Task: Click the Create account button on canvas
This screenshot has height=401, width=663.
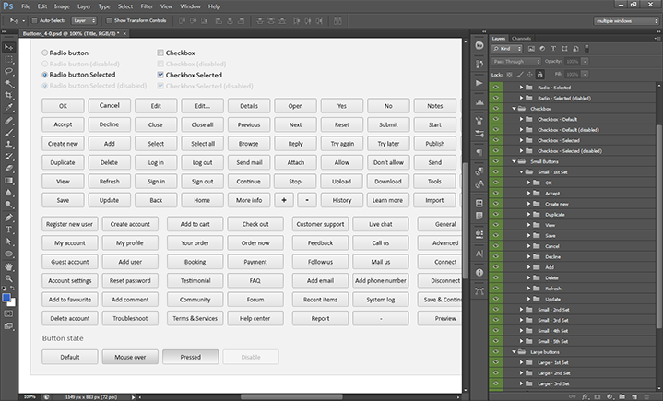Action: (129, 224)
